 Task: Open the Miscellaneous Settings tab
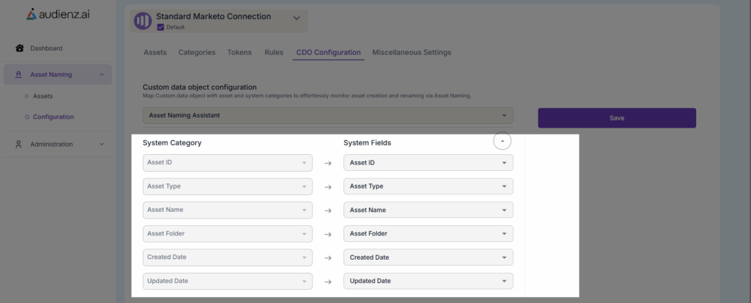click(x=411, y=53)
